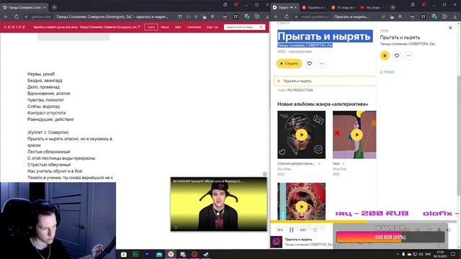Switch to the YouTube tab
The width and height of the screenshot is (461, 259).
(372, 7)
